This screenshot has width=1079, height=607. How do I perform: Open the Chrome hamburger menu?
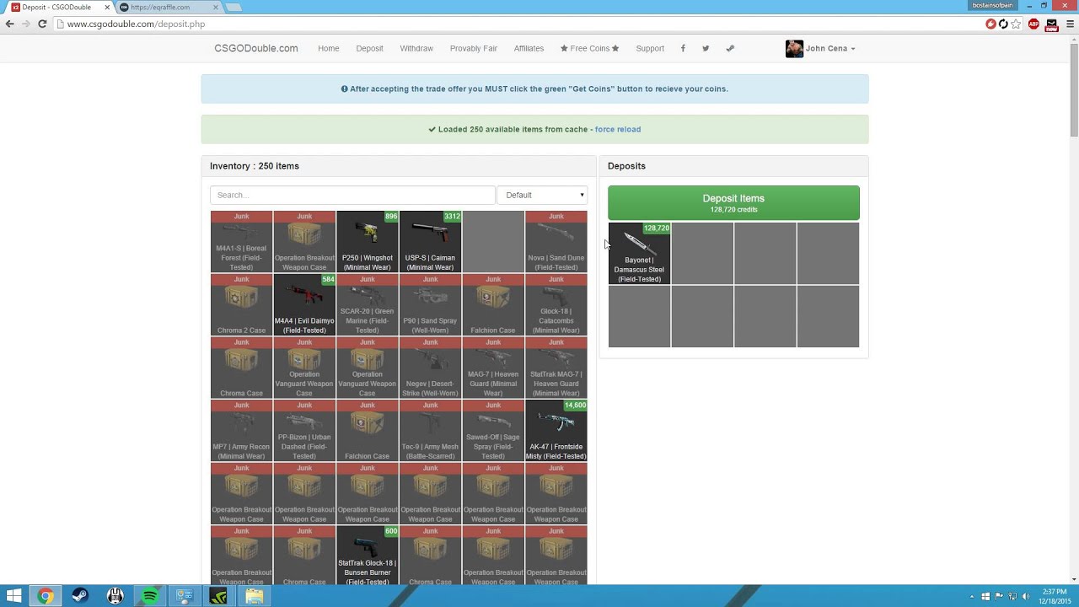pyautogui.click(x=1070, y=24)
